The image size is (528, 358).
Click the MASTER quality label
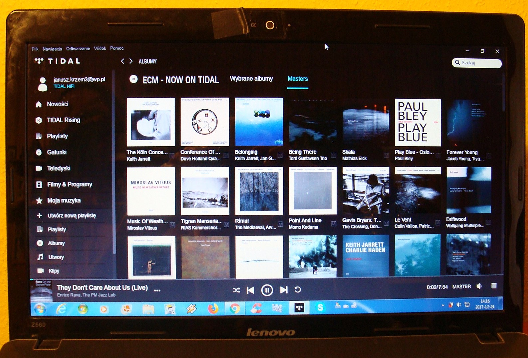(461, 286)
